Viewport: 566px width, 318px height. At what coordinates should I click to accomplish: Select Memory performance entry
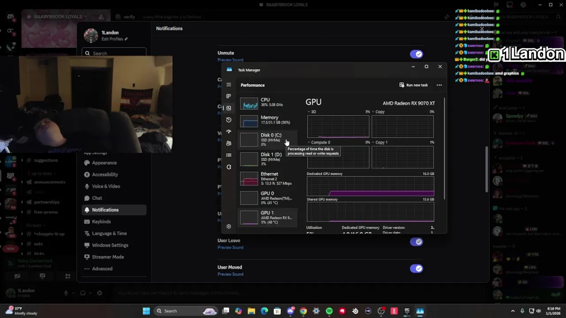pos(268,120)
